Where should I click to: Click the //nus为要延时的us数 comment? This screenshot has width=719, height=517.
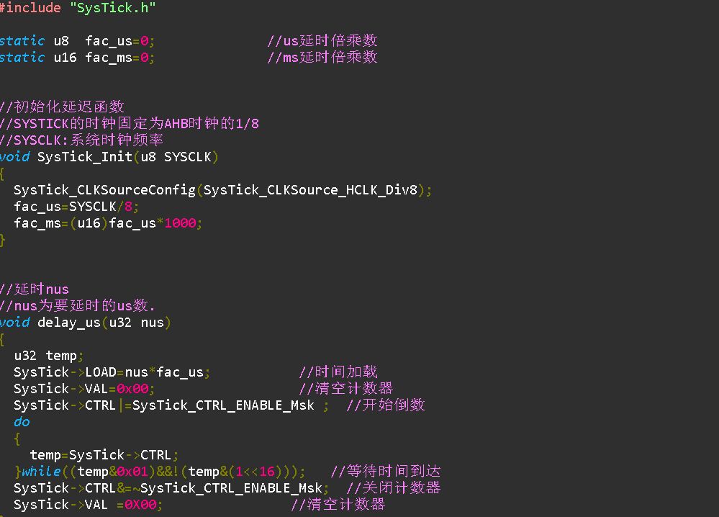tap(78, 305)
